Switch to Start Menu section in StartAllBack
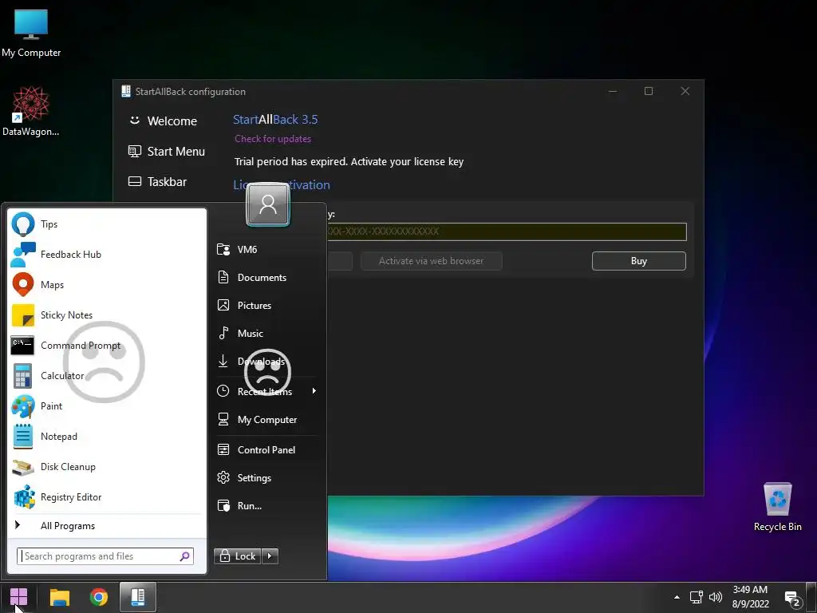The image size is (817, 613). tap(167, 151)
